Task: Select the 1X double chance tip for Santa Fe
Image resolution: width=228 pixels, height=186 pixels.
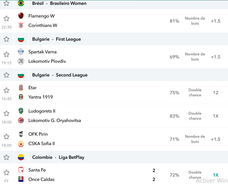Action: click(x=216, y=175)
